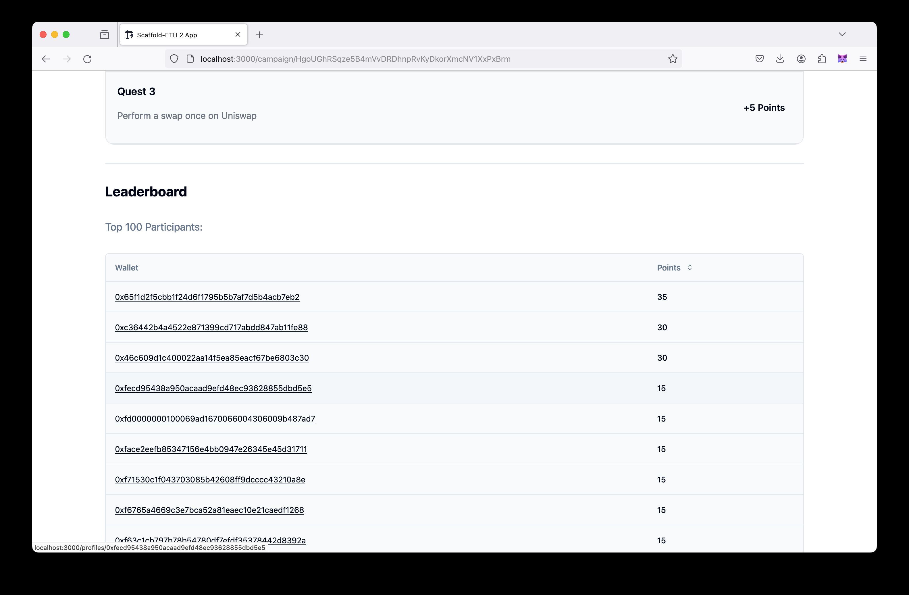Close the Scaffold-ETH 2 App tab

pos(238,35)
